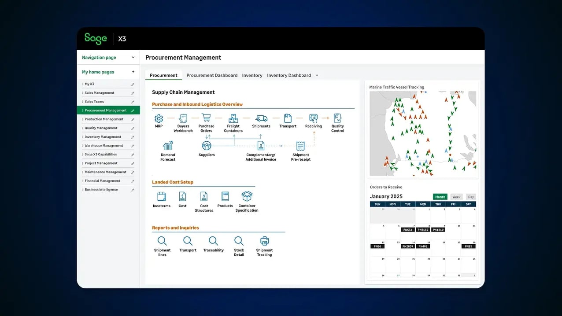The width and height of the screenshot is (562, 316).
Task: Add a new tab with the plus control
Action: tap(317, 75)
